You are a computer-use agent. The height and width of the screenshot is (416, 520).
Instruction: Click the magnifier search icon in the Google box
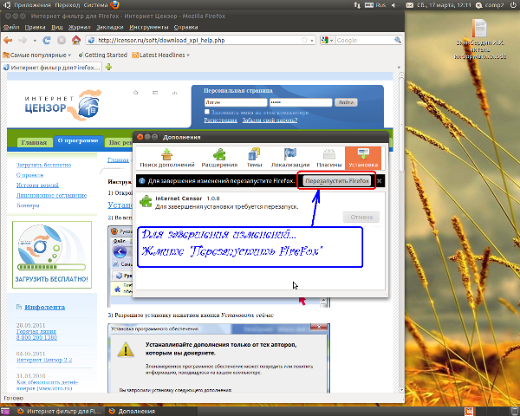398,40
